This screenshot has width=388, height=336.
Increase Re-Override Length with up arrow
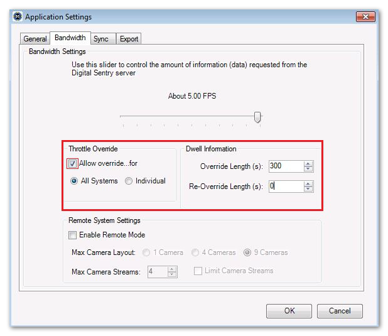[x=308, y=184]
